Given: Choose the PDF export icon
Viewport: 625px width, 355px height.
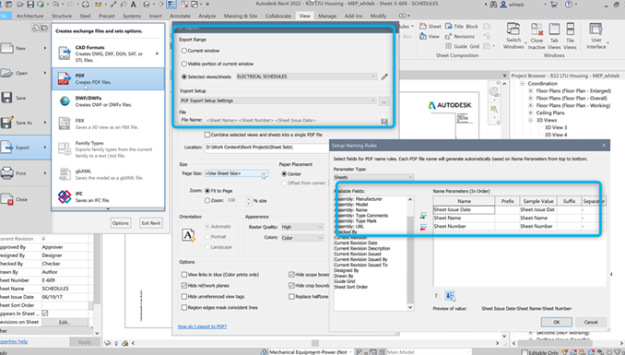Looking at the screenshot, I should (65, 78).
